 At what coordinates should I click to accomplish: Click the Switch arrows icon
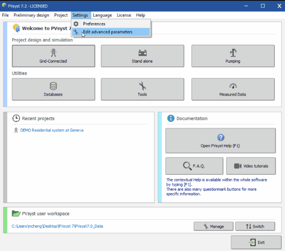(248, 226)
